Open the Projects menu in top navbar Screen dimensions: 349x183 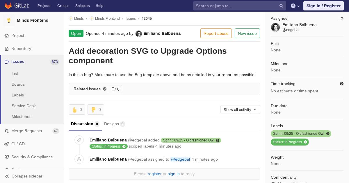click(44, 6)
